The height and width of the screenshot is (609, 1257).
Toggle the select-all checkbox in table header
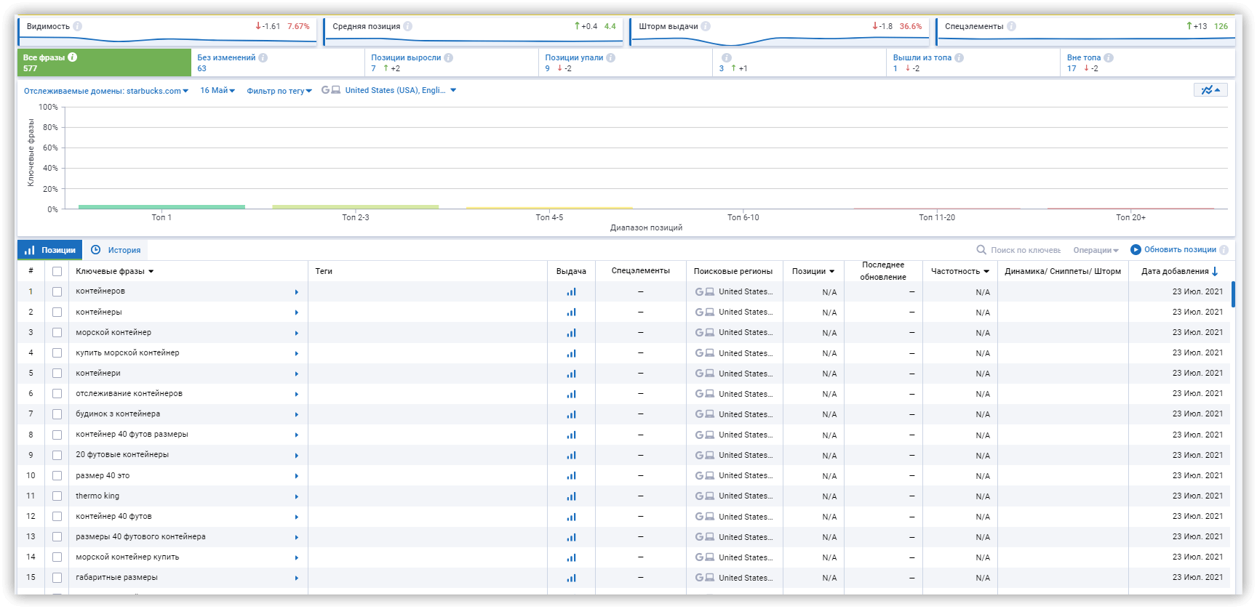coord(57,271)
